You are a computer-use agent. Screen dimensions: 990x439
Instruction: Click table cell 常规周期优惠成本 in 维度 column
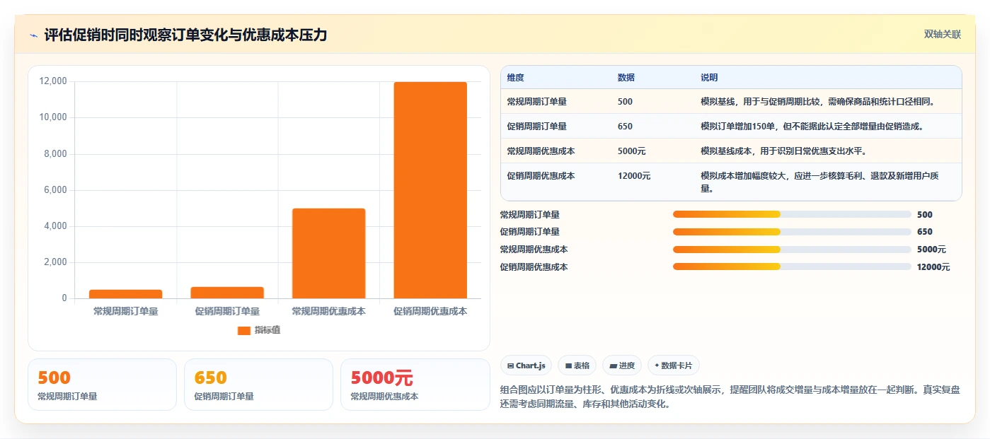coord(541,151)
